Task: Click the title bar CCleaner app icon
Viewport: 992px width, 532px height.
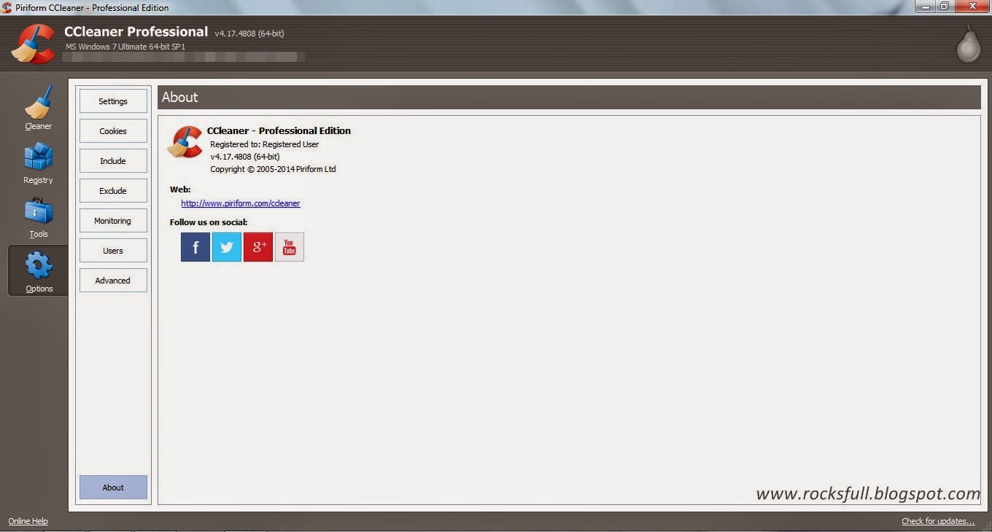Action: (7, 7)
